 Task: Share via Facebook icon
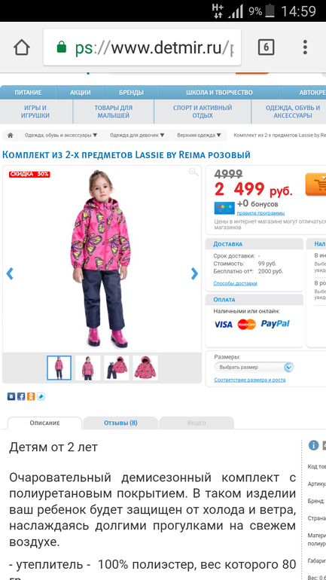tap(21, 396)
